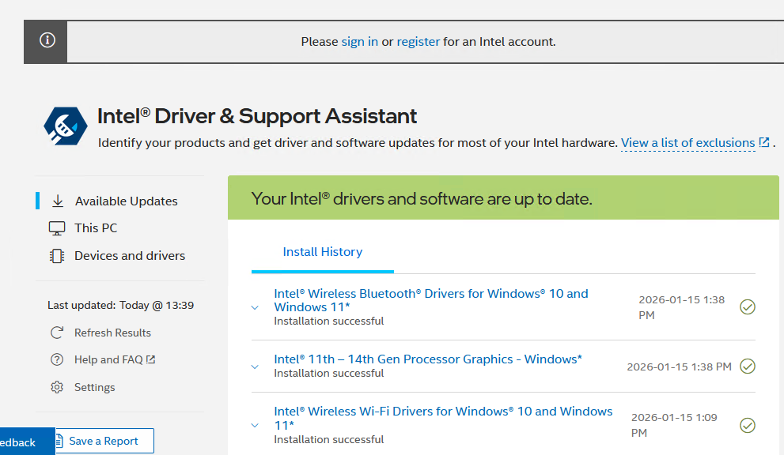Click the This PC monitor icon
784x455 pixels.
pyautogui.click(x=56, y=227)
